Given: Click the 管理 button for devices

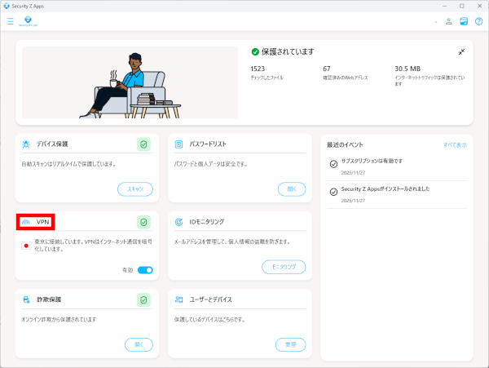Looking at the screenshot, I should coord(290,344).
